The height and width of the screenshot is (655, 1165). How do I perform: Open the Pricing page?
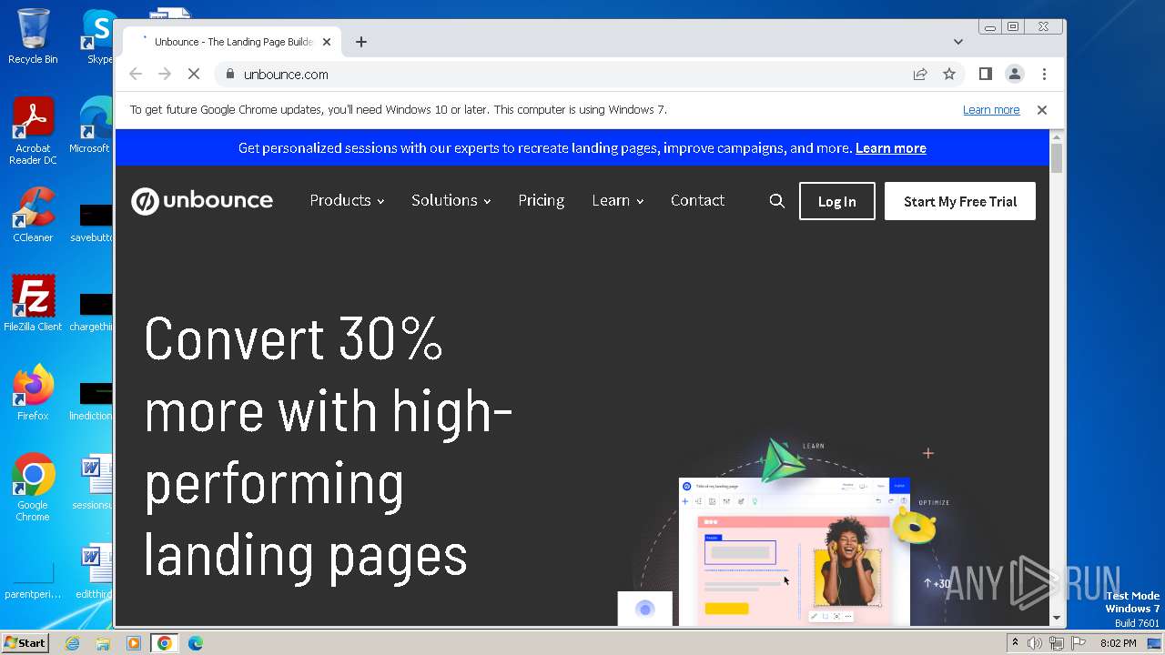pyautogui.click(x=542, y=201)
